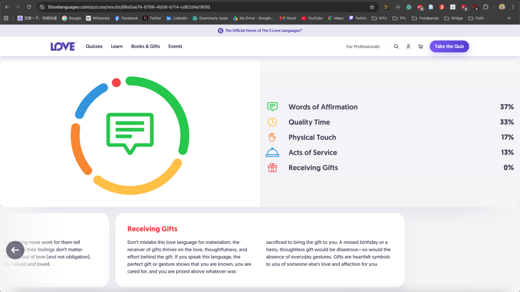Click the large chat icon in chart center
This screenshot has height=292, width=520.
point(130,133)
